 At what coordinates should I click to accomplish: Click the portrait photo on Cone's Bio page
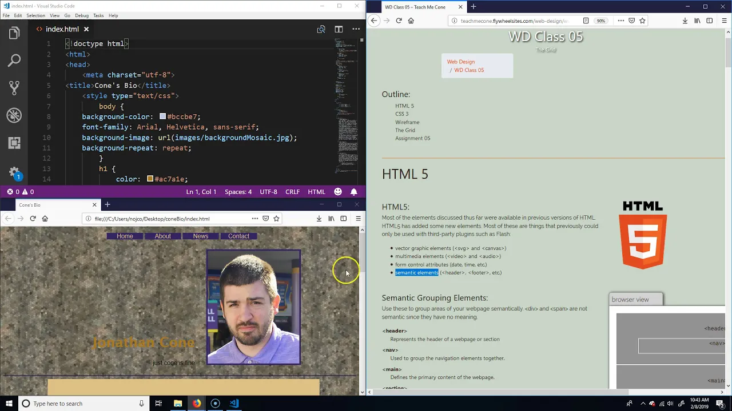click(253, 307)
